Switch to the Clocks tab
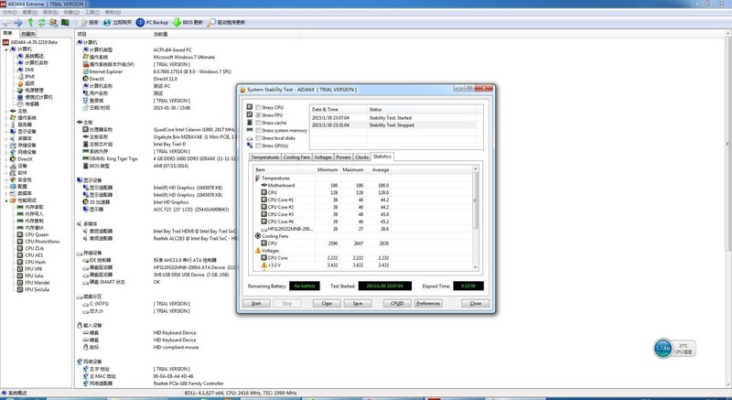The image size is (732, 400). pos(361,157)
